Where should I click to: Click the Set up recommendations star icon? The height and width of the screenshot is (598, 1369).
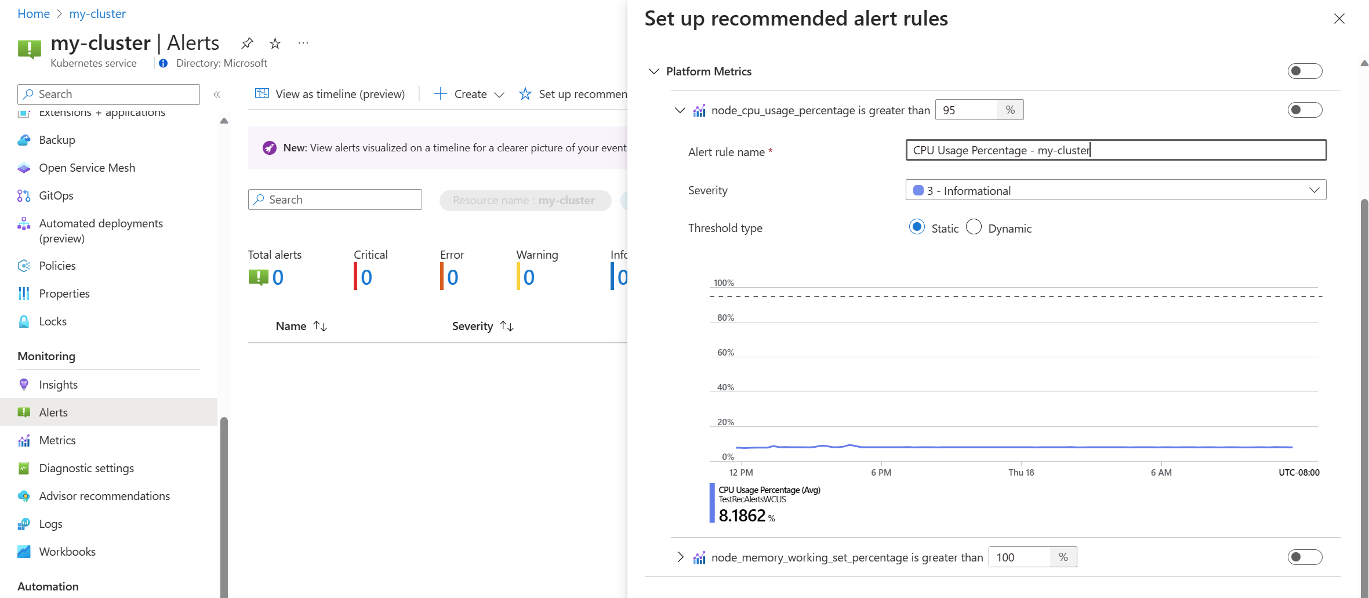point(525,94)
